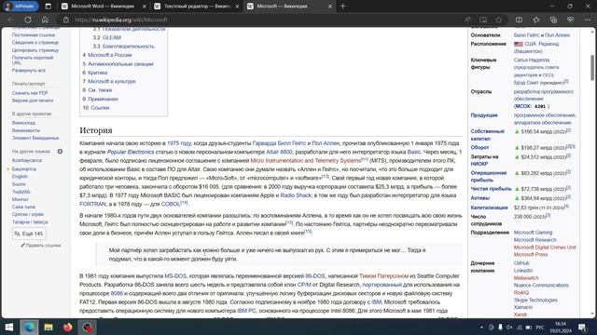This screenshot has width=597, height=335.
Task: Open the Browser essentials icon
Action: coord(570,20)
